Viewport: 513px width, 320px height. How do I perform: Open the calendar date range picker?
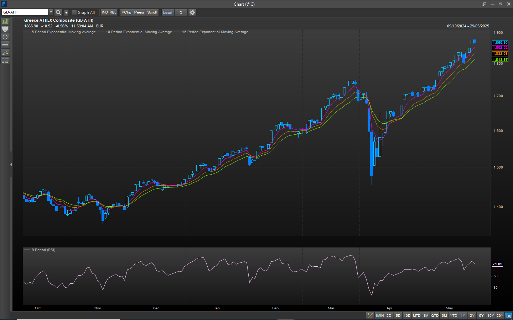pos(509,315)
